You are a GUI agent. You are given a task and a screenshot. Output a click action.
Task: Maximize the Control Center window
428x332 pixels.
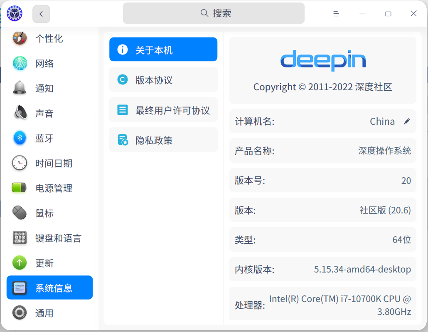[x=388, y=14]
